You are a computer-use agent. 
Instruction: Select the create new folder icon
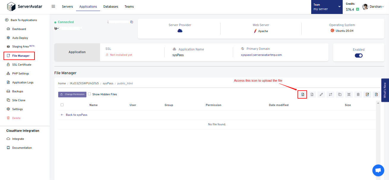pyautogui.click(x=367, y=94)
